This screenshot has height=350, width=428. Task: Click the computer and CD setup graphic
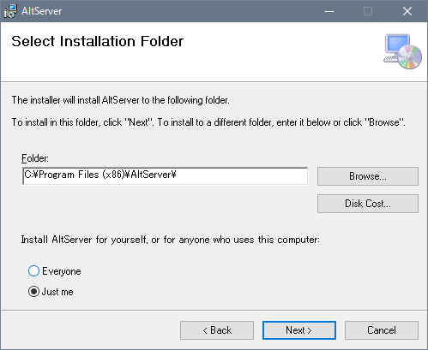click(402, 51)
